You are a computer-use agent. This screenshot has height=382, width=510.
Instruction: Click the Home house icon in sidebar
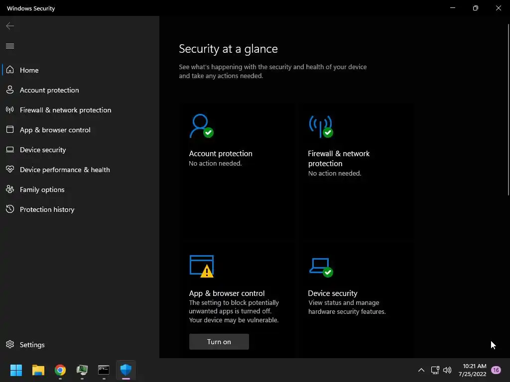click(x=10, y=70)
